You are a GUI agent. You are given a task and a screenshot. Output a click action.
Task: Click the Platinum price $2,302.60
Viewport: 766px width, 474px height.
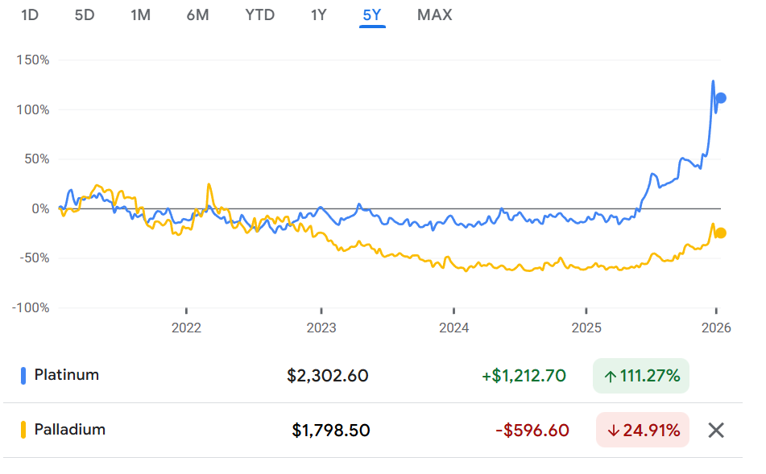tap(327, 376)
